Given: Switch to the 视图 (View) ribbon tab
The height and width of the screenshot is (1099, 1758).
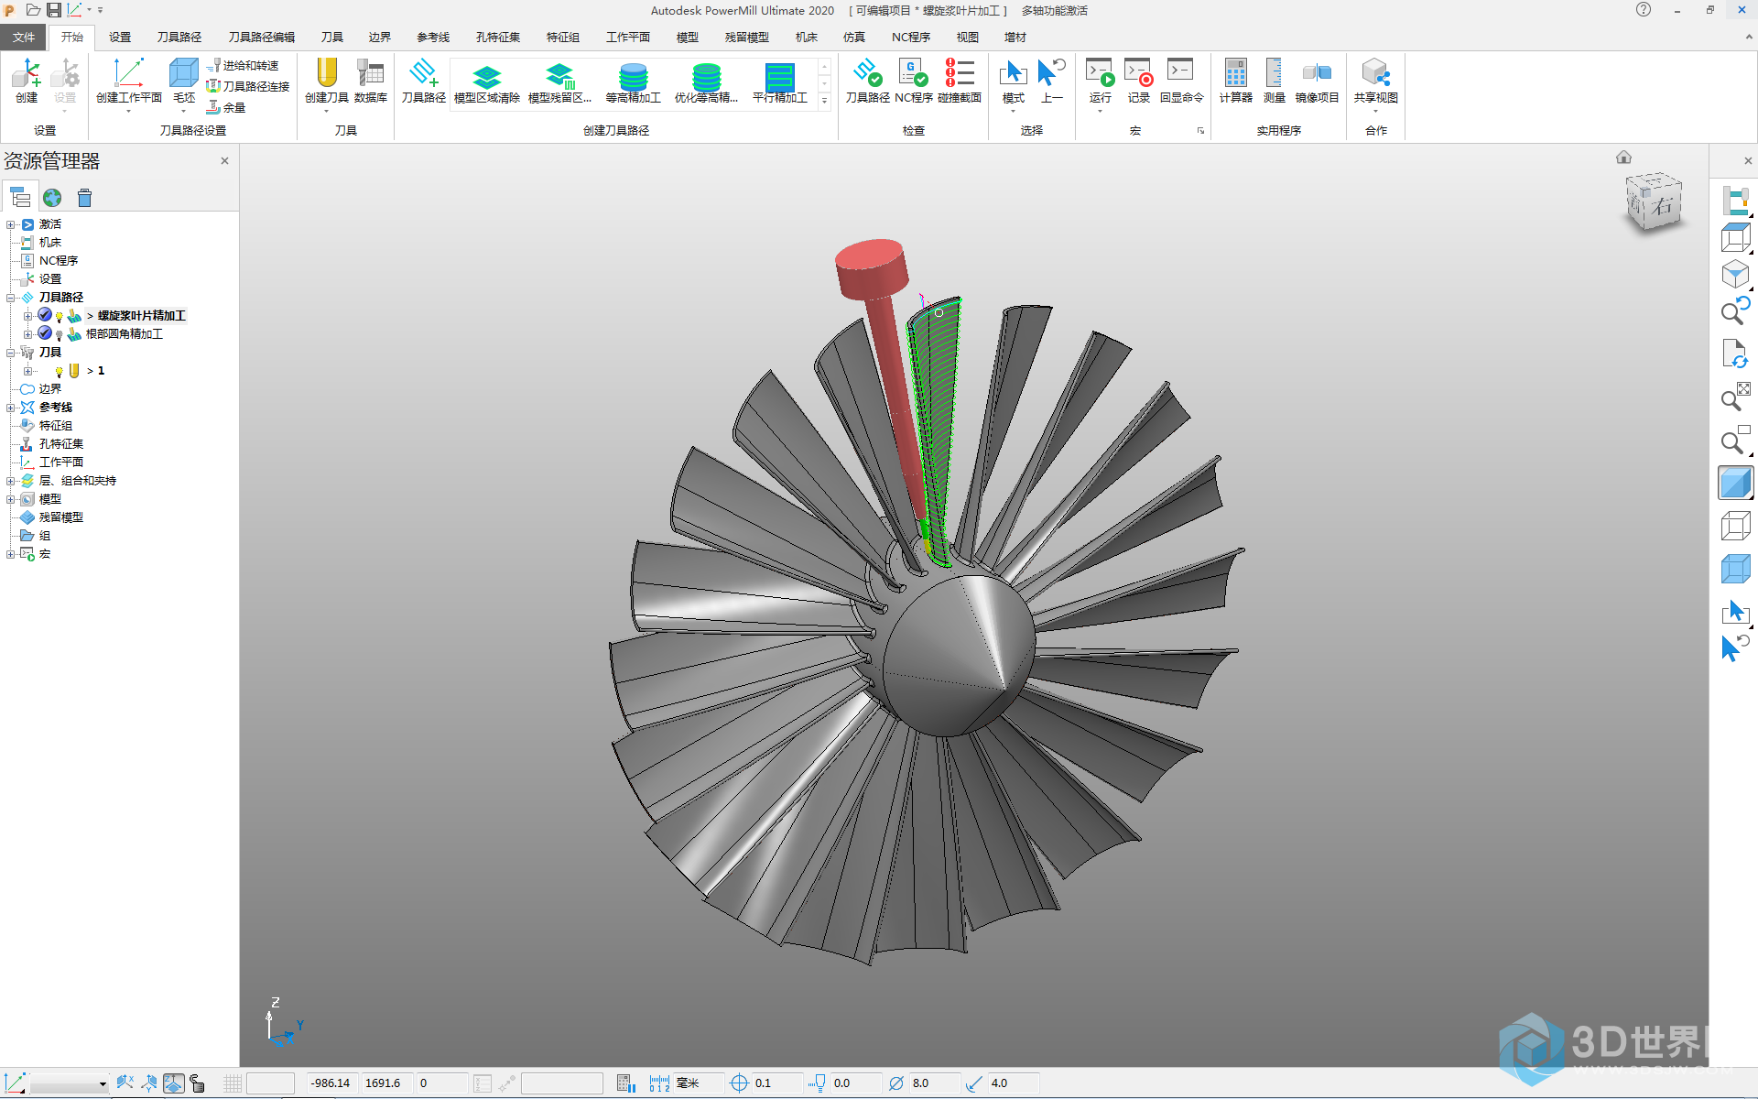Looking at the screenshot, I should click(968, 37).
